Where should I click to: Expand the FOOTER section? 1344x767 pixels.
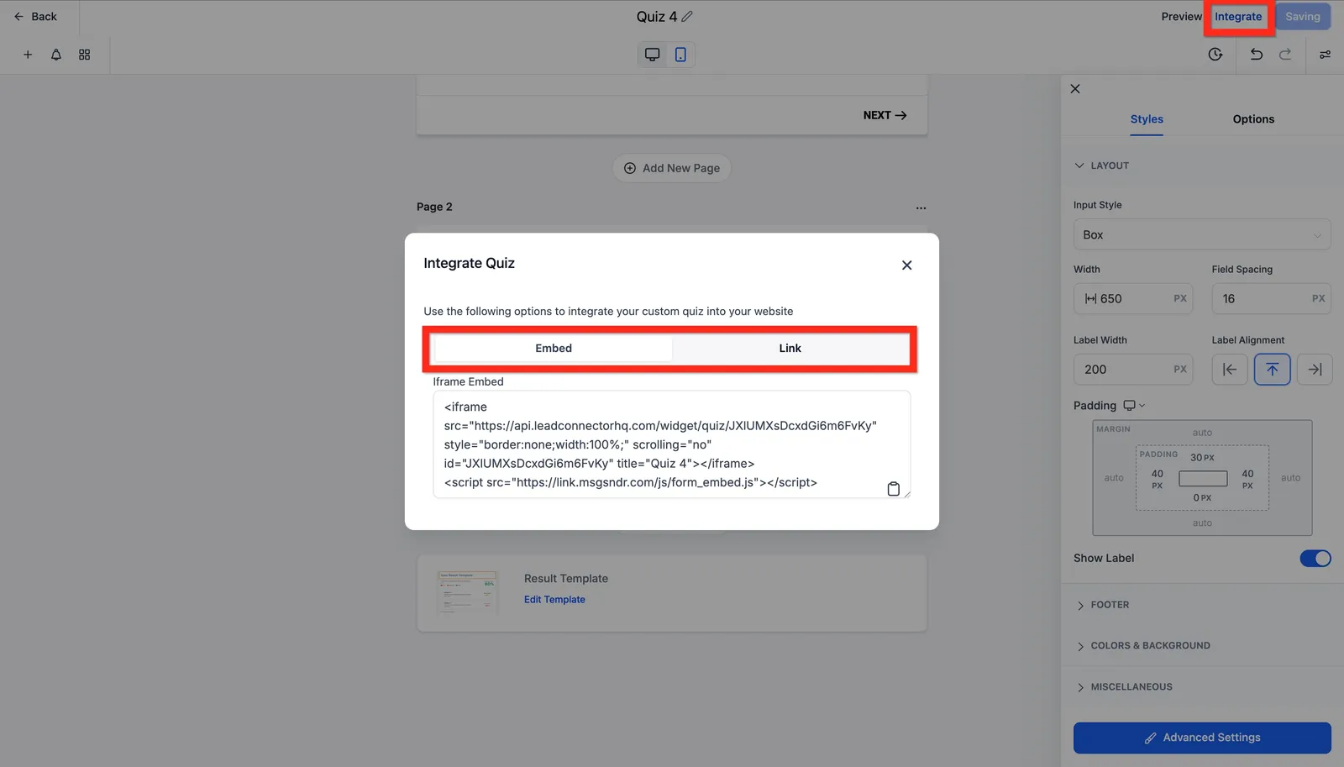pos(1102,605)
